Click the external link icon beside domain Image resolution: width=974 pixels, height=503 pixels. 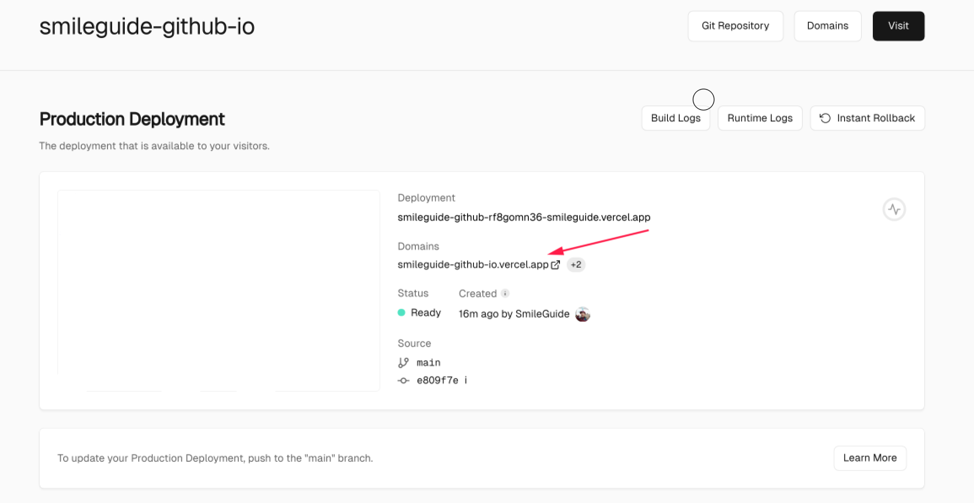tap(555, 265)
